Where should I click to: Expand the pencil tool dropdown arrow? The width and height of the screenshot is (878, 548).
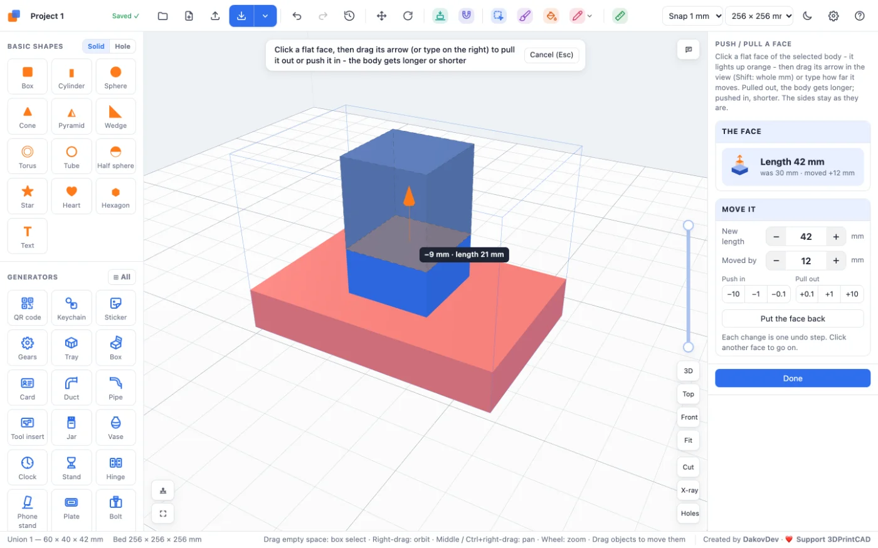coord(590,16)
